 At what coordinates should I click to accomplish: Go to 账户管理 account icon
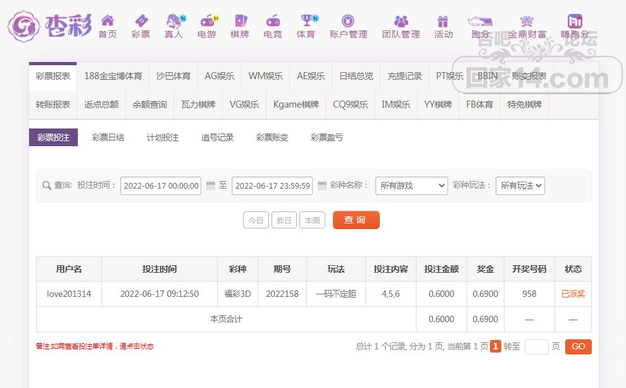click(348, 22)
